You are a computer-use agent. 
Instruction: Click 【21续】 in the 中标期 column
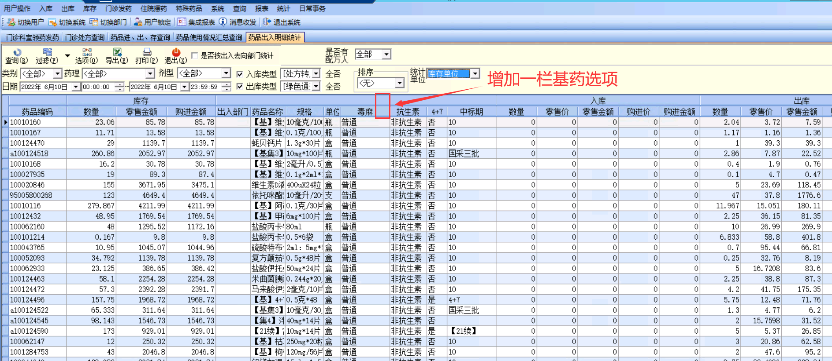(x=463, y=331)
